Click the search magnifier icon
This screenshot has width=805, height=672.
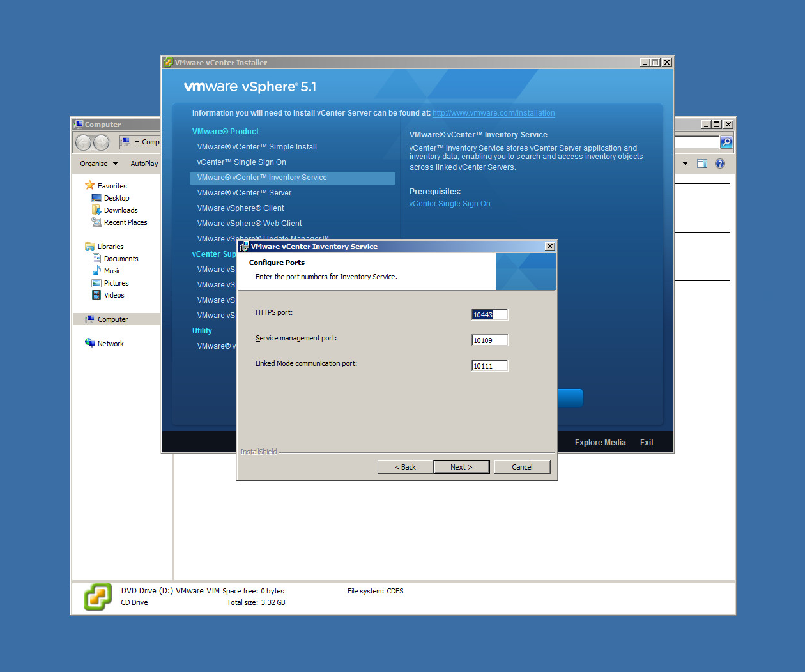point(726,142)
